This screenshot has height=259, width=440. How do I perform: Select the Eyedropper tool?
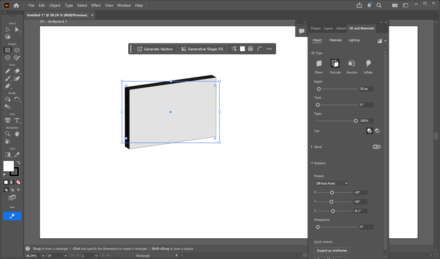pyautogui.click(x=17, y=154)
